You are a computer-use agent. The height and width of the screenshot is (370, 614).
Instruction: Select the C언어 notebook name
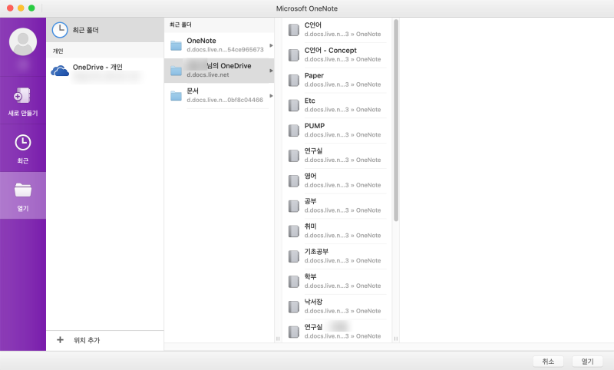click(x=313, y=25)
